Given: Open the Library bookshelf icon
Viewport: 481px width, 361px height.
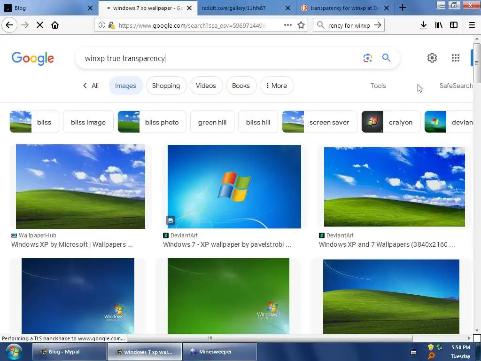Looking at the screenshot, I should click(439, 25).
